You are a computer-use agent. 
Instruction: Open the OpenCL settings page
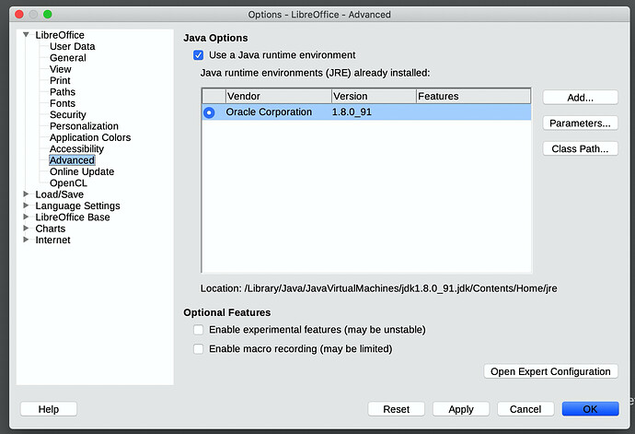point(68,183)
